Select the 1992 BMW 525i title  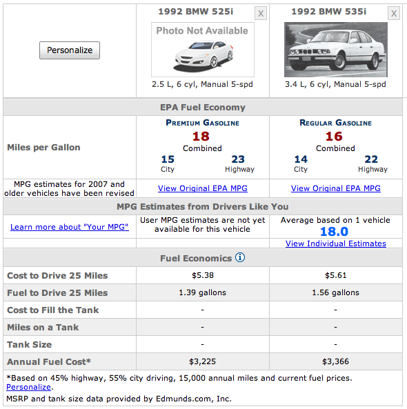click(196, 12)
